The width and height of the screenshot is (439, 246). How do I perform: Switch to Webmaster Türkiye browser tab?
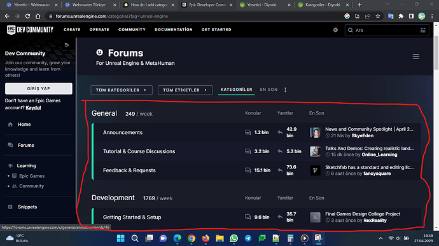89,4
